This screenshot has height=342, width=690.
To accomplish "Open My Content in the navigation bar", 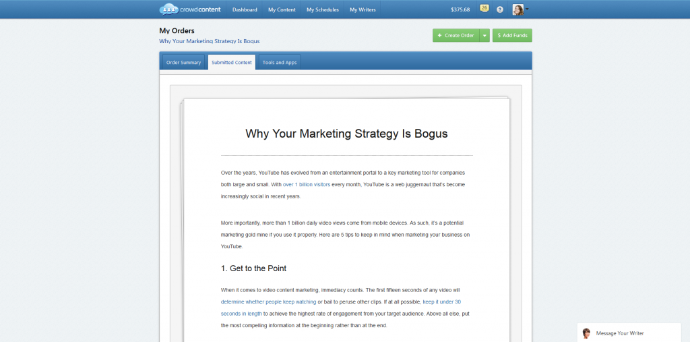I will pos(282,9).
